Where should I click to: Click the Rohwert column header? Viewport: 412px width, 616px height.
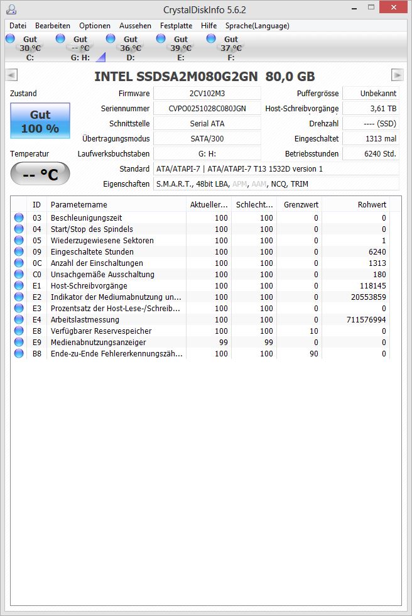coord(356,205)
